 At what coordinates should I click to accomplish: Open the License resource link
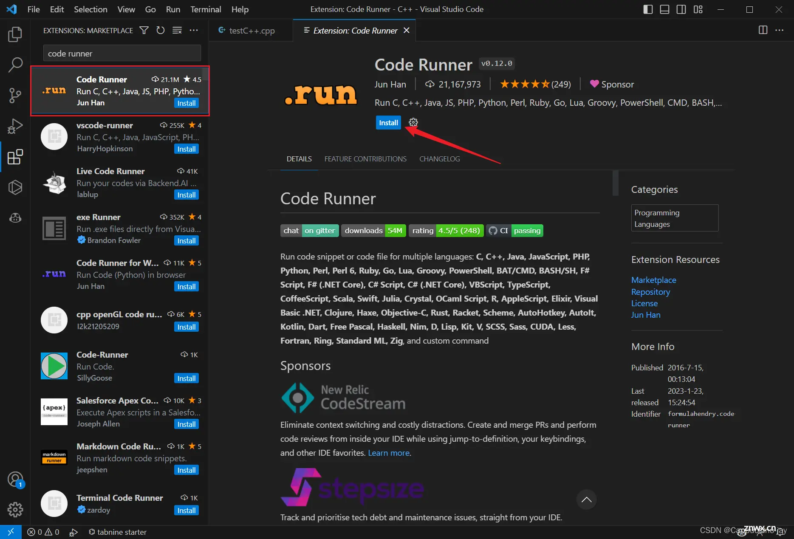(644, 303)
